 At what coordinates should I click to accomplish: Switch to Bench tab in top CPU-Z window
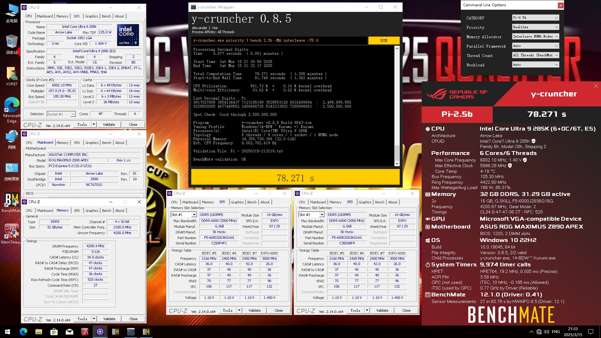click(106, 16)
